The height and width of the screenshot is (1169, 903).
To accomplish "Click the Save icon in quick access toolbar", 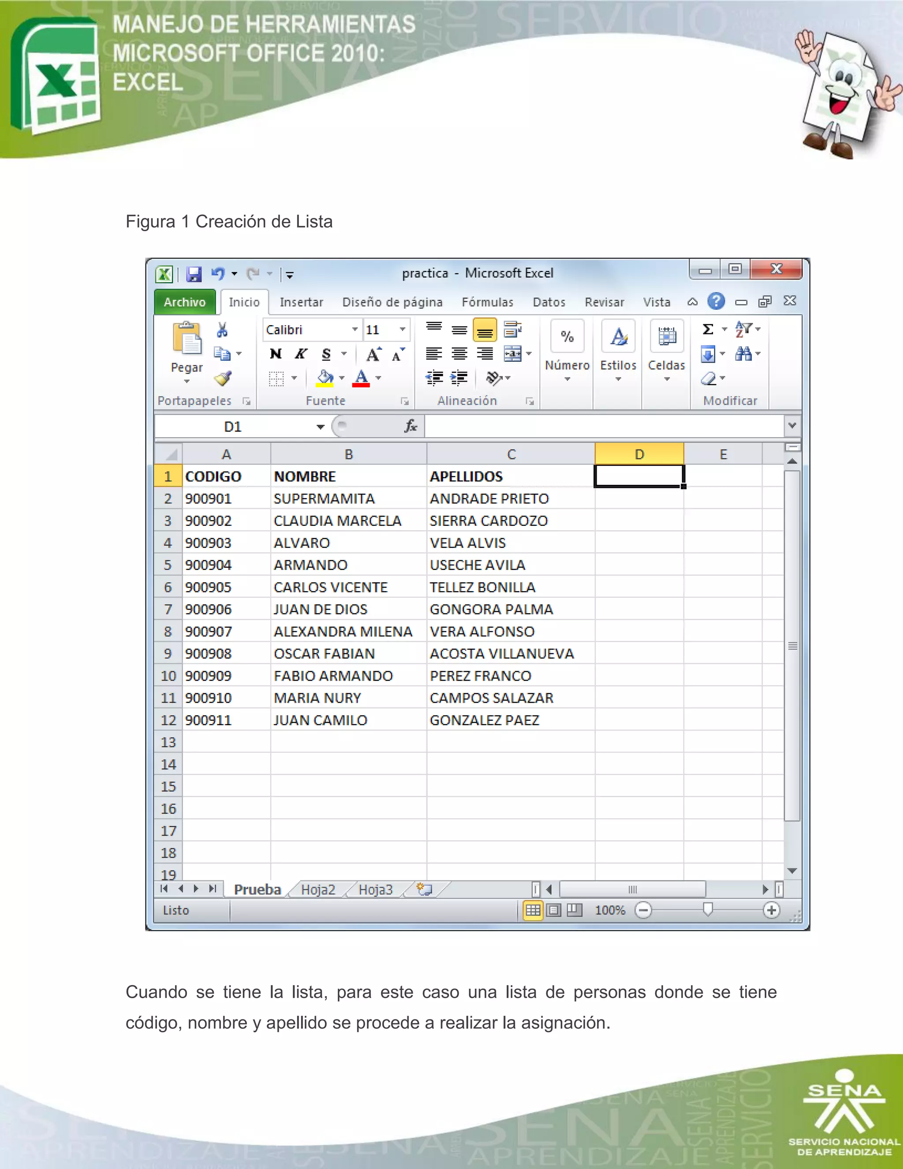I will 194,274.
